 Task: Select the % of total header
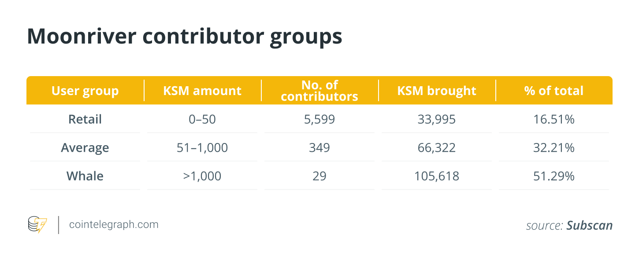554,91
